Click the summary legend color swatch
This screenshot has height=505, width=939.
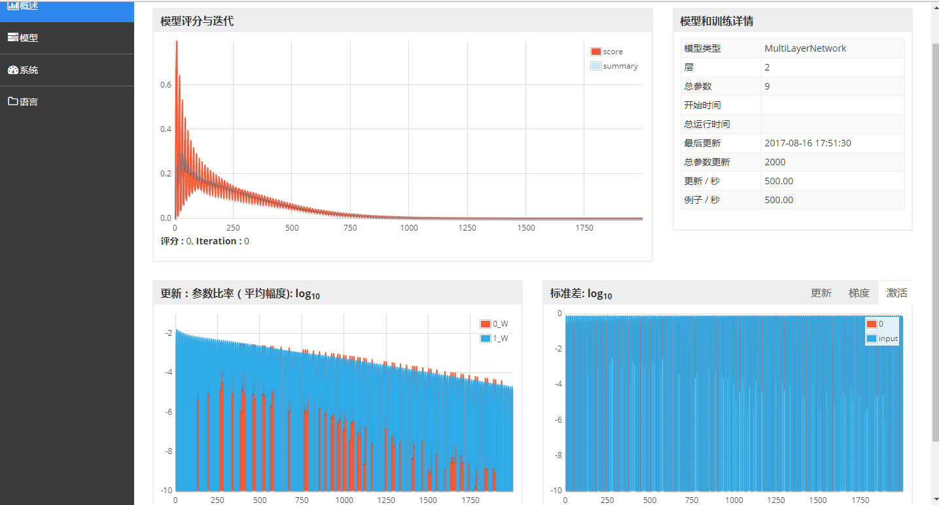pyautogui.click(x=595, y=66)
